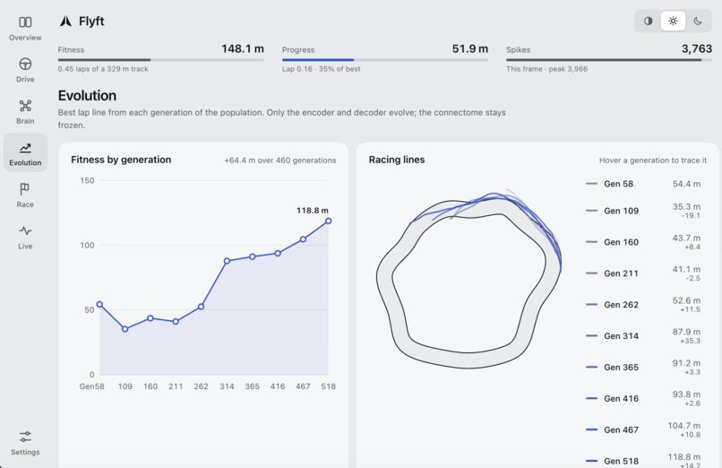Image resolution: width=722 pixels, height=468 pixels.
Task: Click the 51.9 m progress value
Action: 469,48
